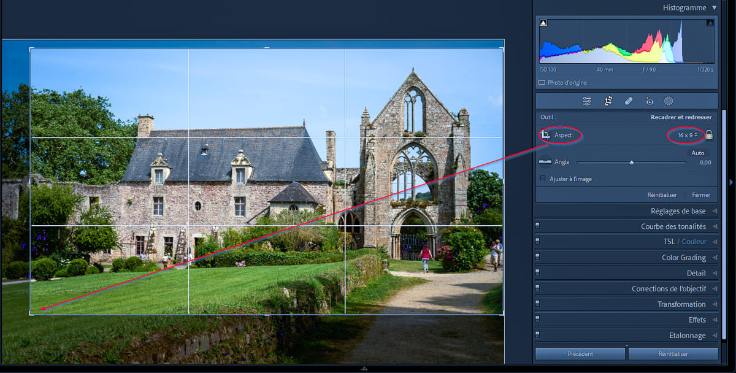The width and height of the screenshot is (736, 373).
Task: Collapse the Histogramme panel
Action: 714,8
